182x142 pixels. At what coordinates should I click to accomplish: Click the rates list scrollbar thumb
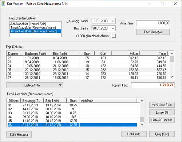pyautogui.click(x=142, y=119)
